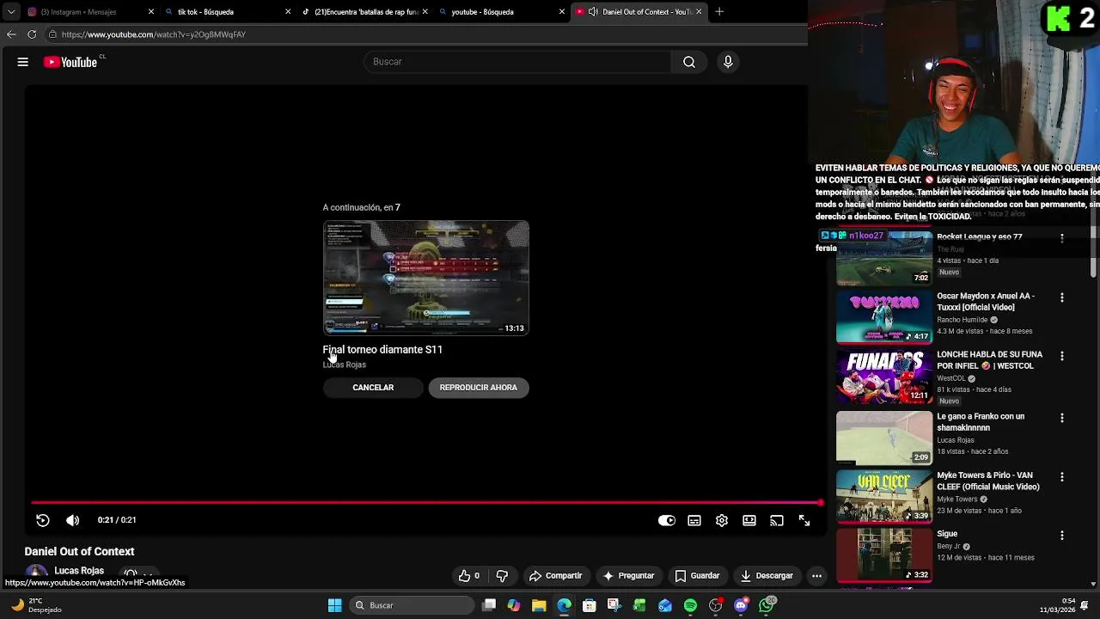This screenshot has width=1100, height=619.
Task: Open the weather widget showing 21°C
Action: (36, 605)
